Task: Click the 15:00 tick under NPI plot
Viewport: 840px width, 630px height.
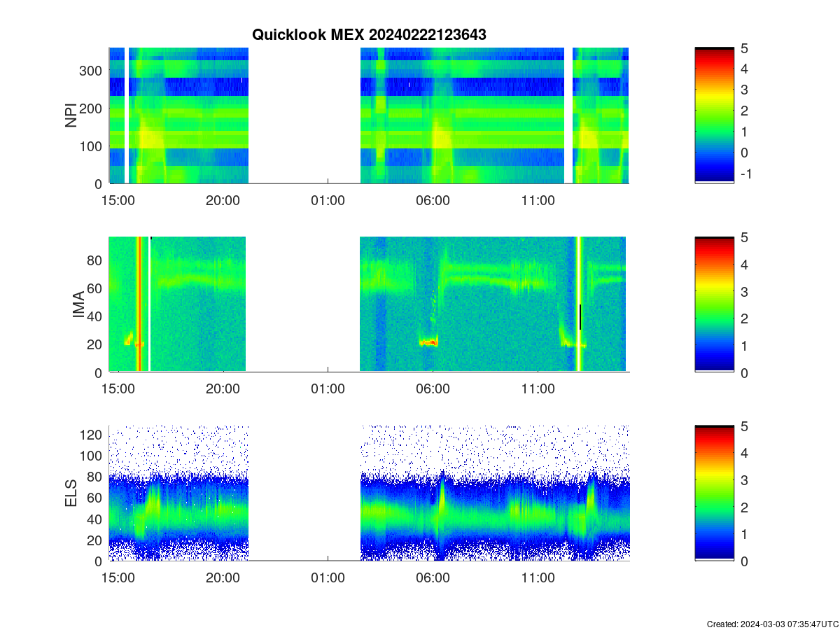Action: (x=118, y=200)
